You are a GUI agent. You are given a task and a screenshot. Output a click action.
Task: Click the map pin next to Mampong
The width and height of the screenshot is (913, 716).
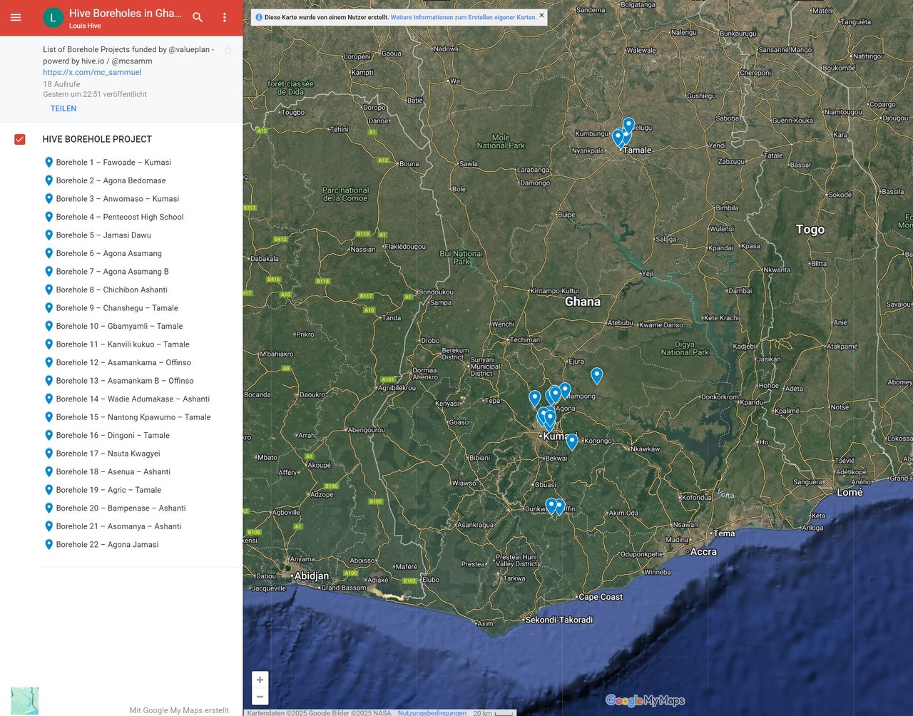click(x=565, y=390)
